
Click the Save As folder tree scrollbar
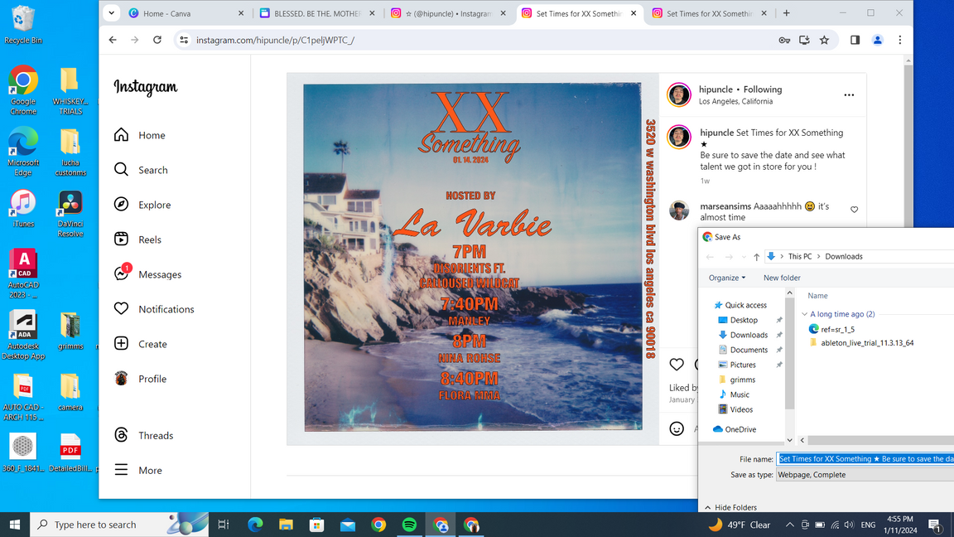[x=789, y=356]
